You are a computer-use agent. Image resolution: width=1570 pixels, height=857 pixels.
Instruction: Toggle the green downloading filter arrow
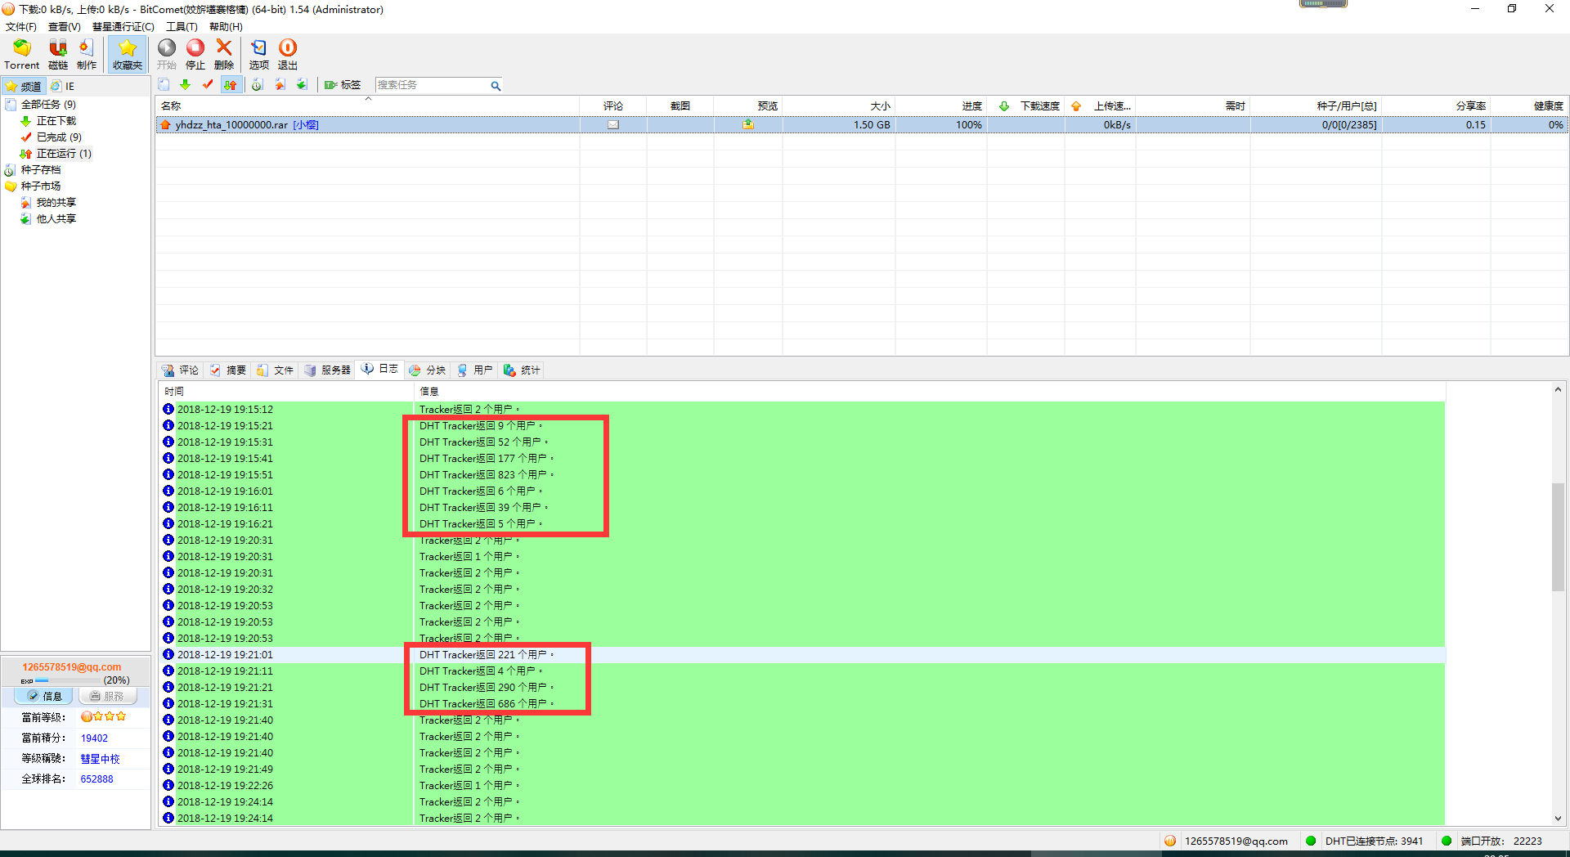click(x=186, y=85)
